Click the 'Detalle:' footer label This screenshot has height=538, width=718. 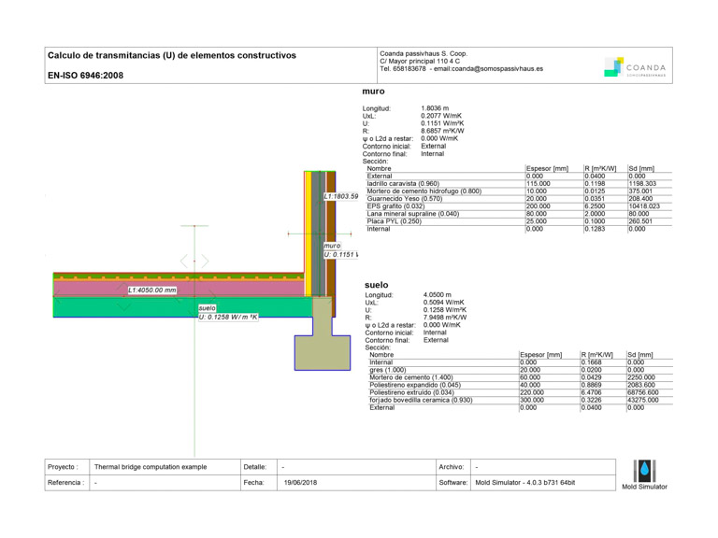pos(255,467)
